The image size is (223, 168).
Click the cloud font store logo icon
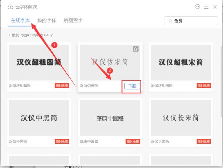10,7
